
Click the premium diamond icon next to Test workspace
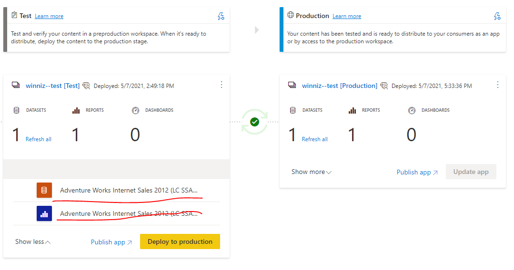(86, 86)
